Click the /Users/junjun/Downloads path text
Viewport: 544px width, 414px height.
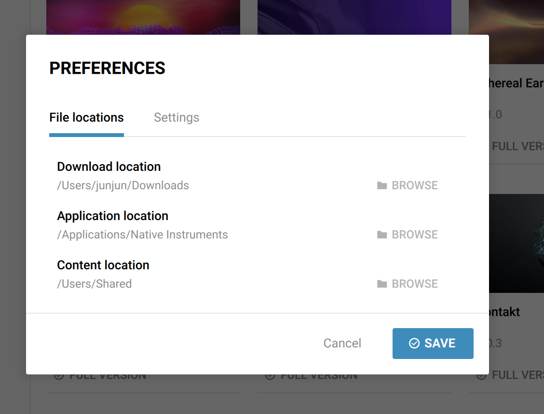coord(123,185)
